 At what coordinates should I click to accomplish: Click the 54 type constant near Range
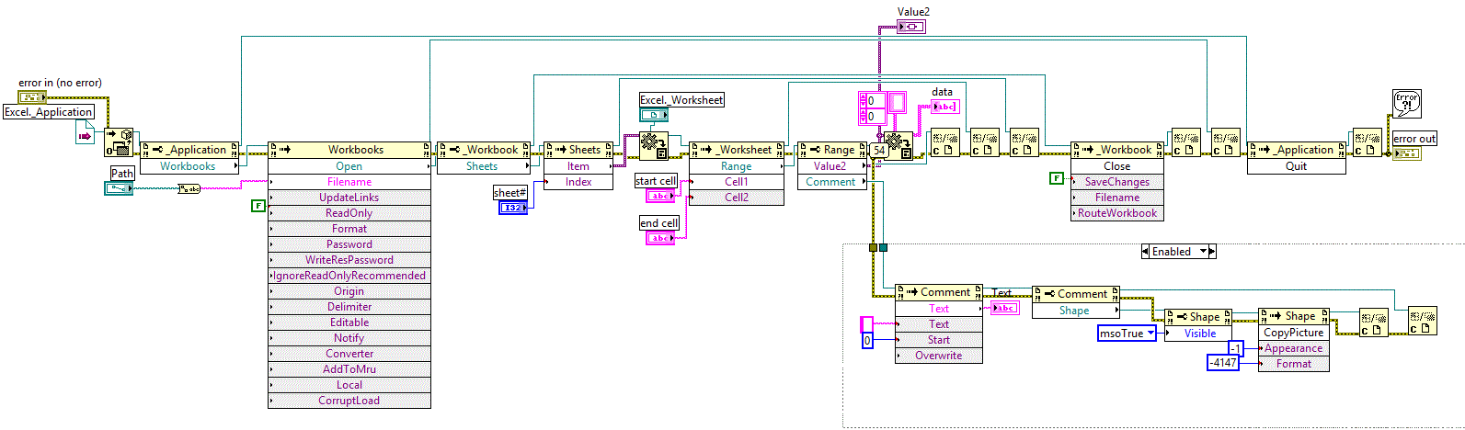point(877,150)
